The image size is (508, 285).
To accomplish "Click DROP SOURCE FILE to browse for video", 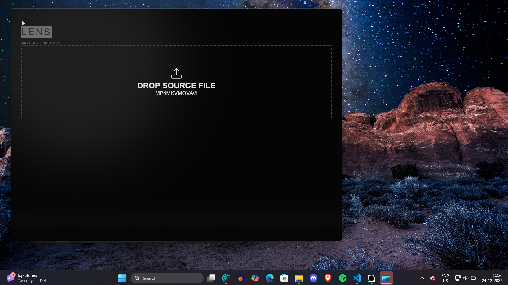I will tap(176, 86).
